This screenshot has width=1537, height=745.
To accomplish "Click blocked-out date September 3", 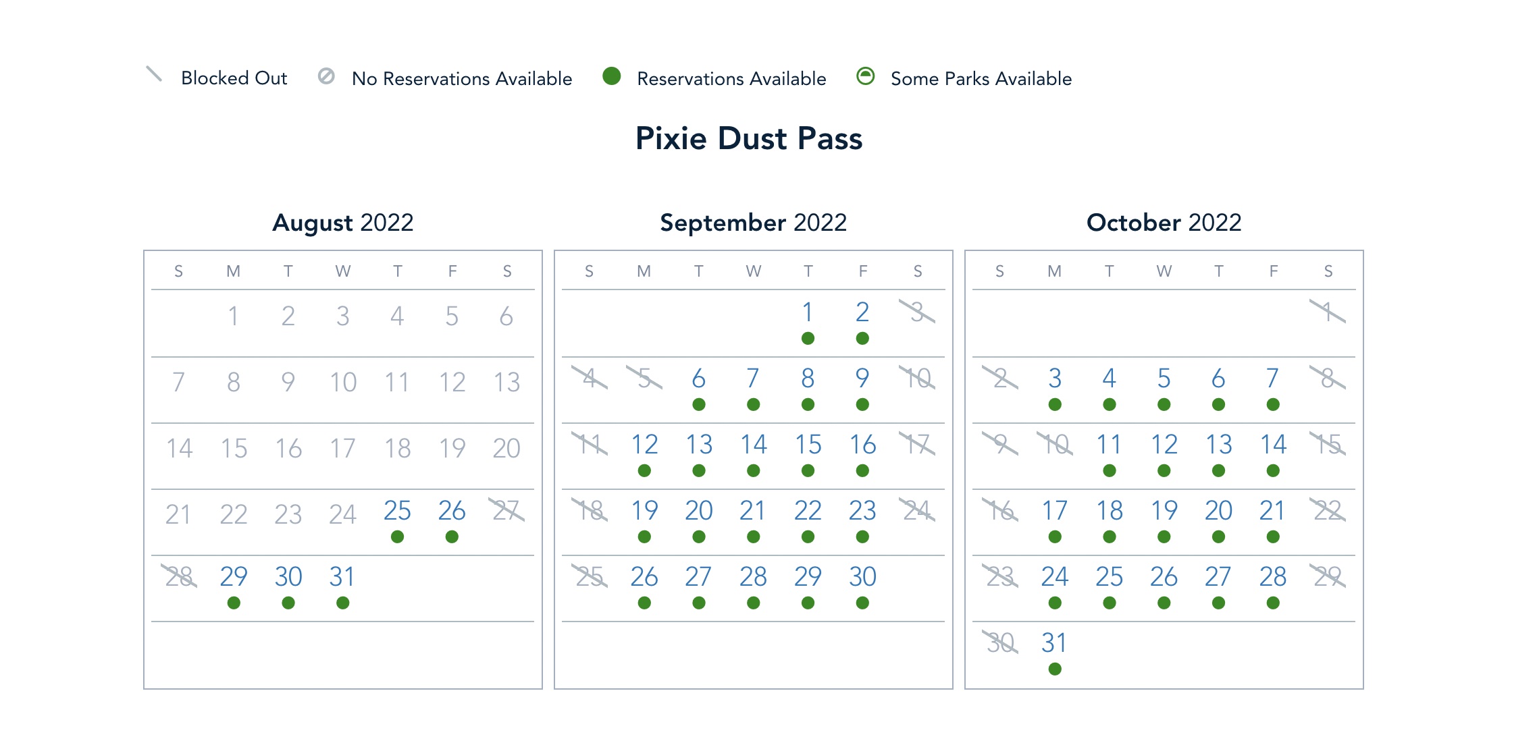I will pyautogui.click(x=917, y=312).
